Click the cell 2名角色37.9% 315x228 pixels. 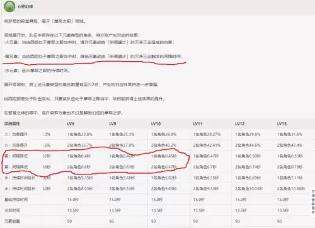(122, 145)
